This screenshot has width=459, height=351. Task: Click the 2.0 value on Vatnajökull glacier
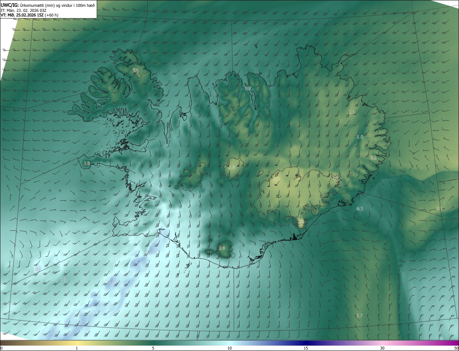[x=277, y=179]
